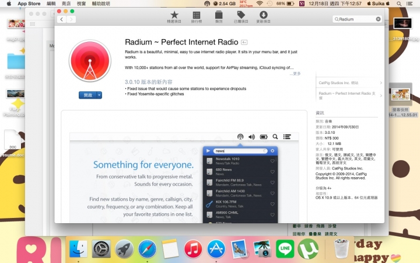Open the Suika user menu

pos(378,4)
